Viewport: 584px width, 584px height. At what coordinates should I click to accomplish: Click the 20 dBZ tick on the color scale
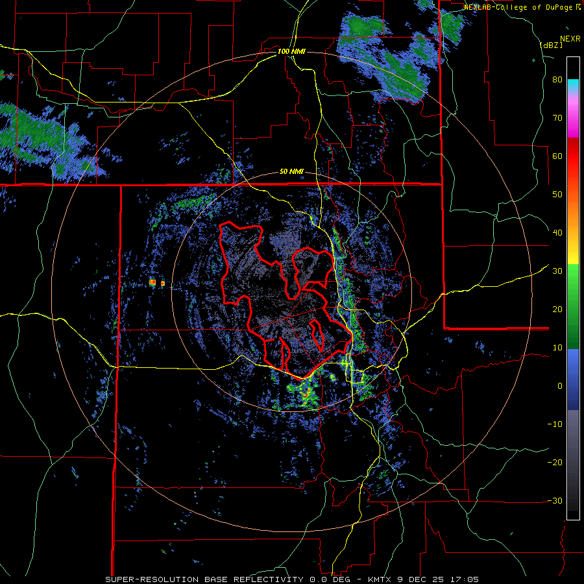point(557,310)
